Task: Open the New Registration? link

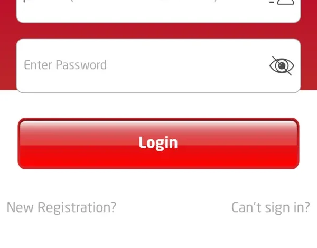Action: tap(61, 207)
